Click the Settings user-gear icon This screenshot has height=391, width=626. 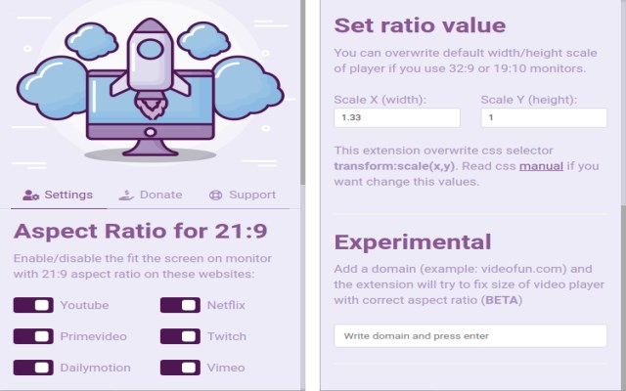30,195
